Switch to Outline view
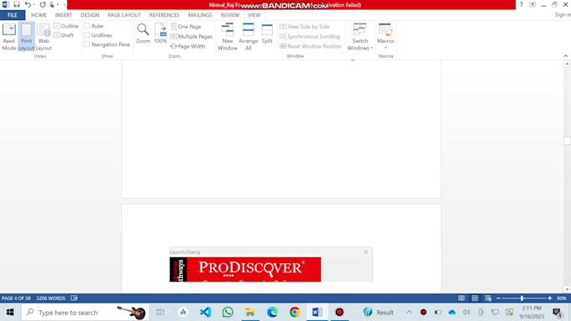 pyautogui.click(x=65, y=26)
